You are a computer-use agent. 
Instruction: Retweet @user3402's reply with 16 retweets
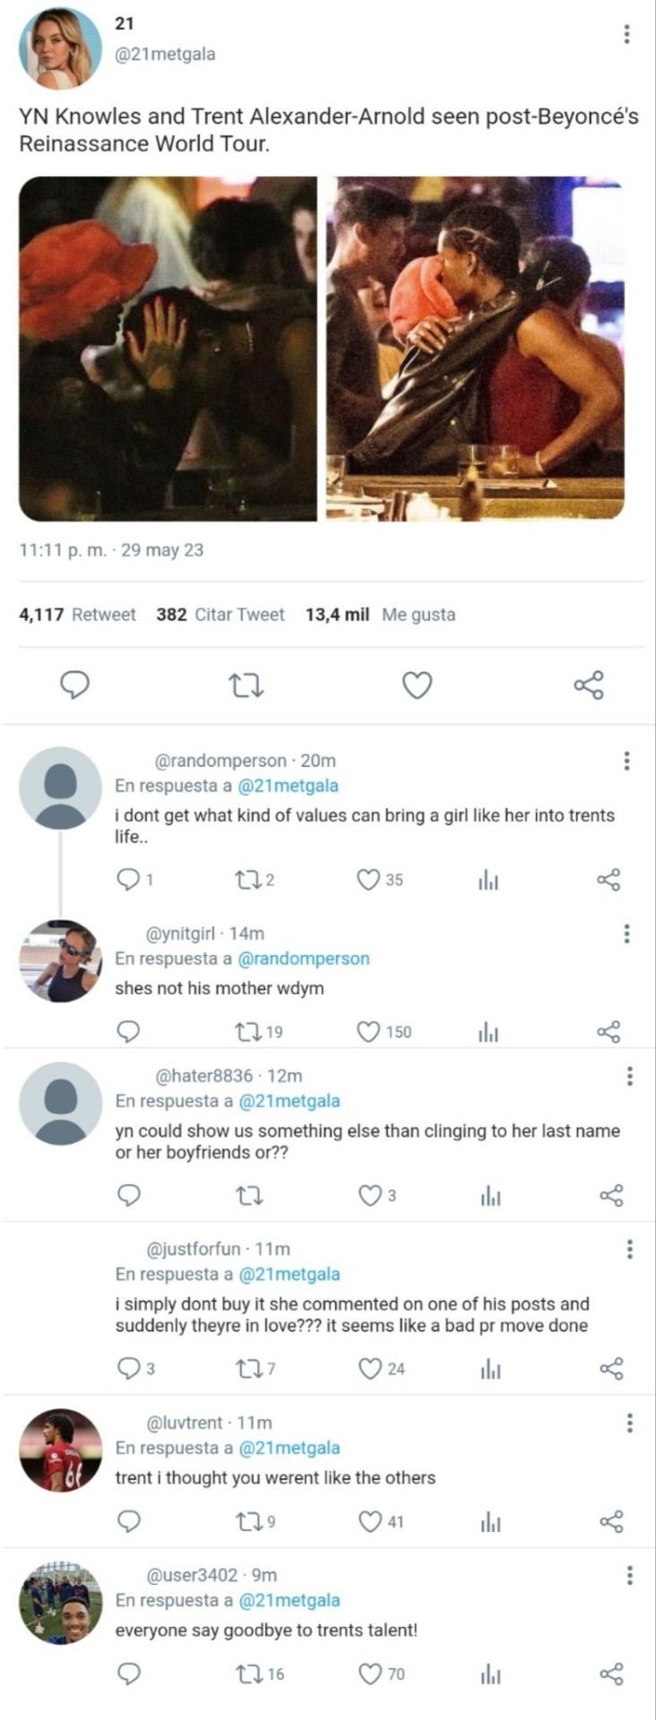(247, 1673)
